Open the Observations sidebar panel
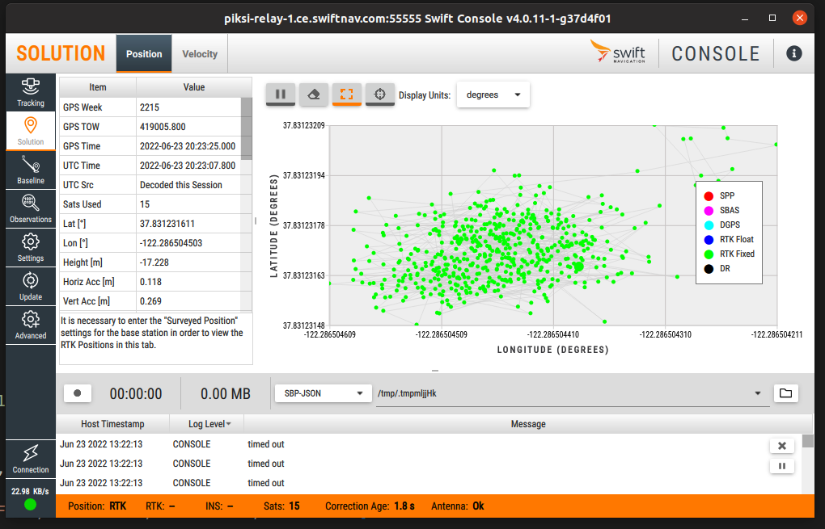 tap(31, 208)
